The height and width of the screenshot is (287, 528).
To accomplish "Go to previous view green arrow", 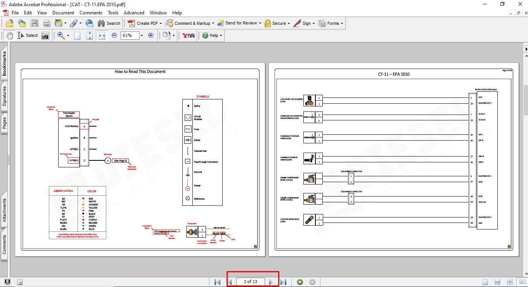I will [300, 282].
